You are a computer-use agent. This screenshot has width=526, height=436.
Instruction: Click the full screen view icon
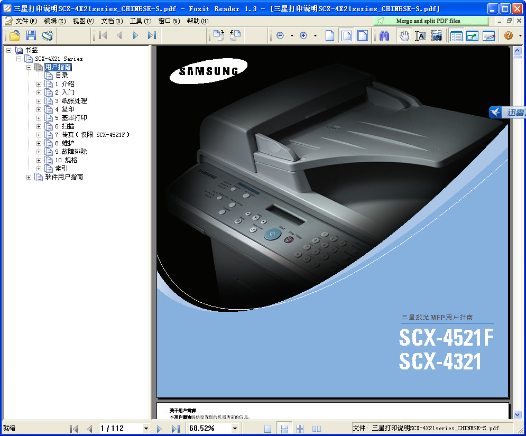click(x=472, y=35)
